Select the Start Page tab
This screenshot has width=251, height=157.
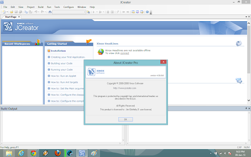pyautogui.click(x=11, y=16)
